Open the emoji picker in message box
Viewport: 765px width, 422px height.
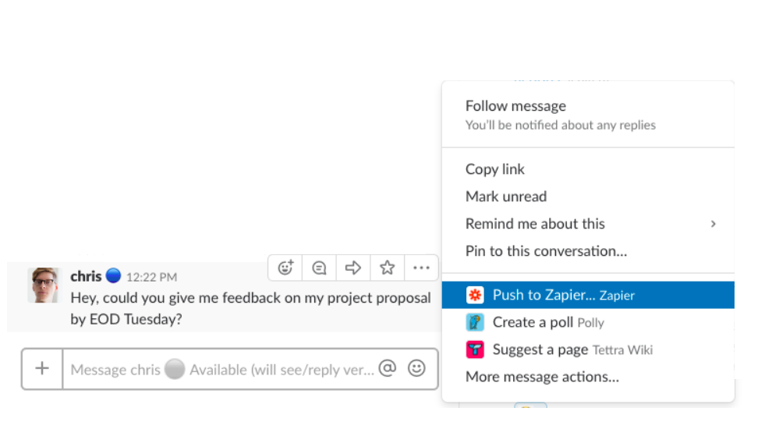coord(417,368)
